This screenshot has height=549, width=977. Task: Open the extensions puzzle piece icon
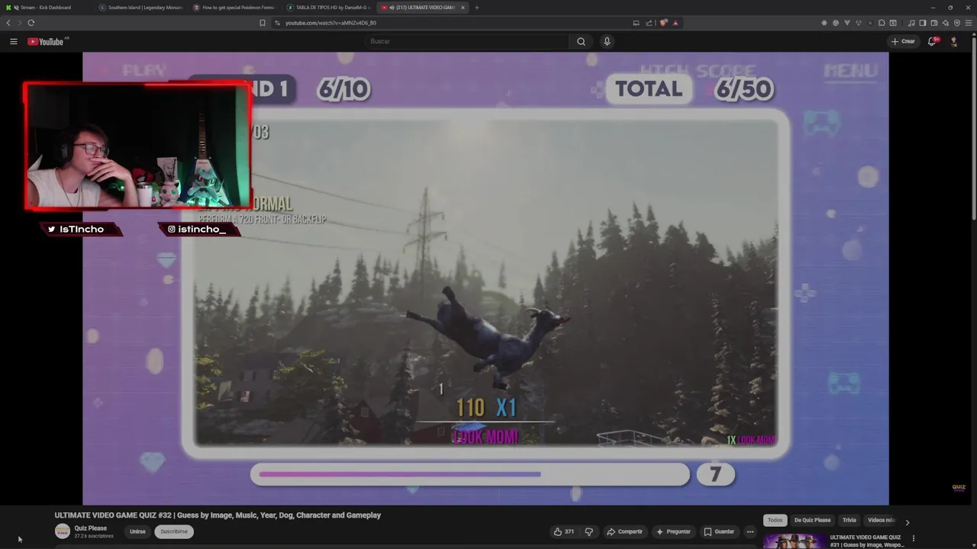click(882, 23)
